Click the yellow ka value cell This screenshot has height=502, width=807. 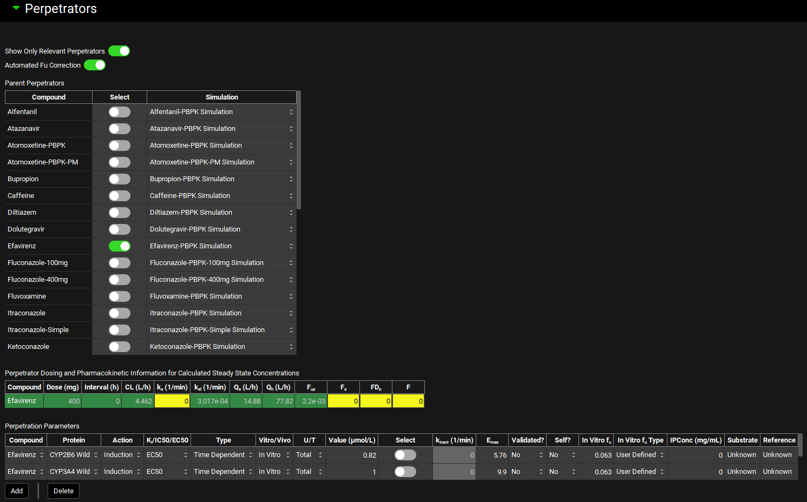pos(172,401)
